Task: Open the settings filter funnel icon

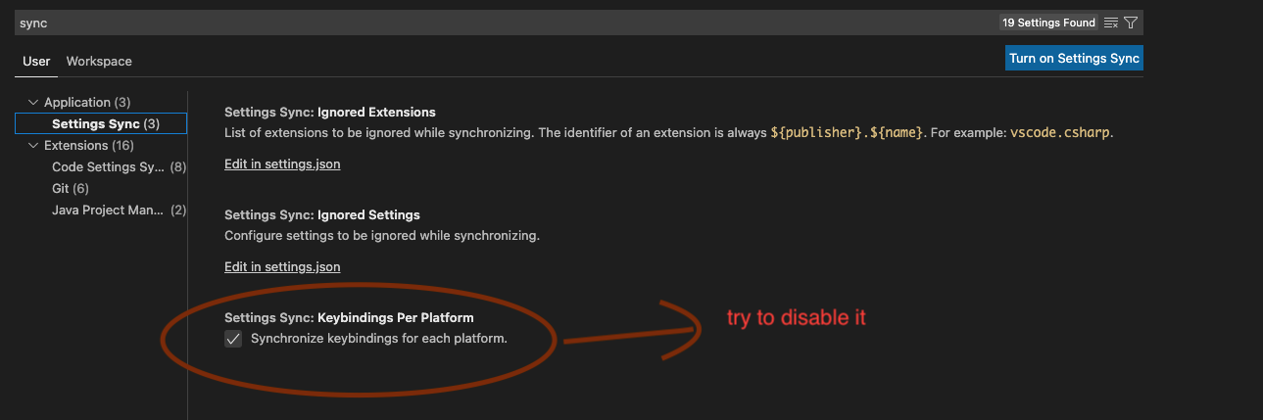Action: (x=1131, y=23)
